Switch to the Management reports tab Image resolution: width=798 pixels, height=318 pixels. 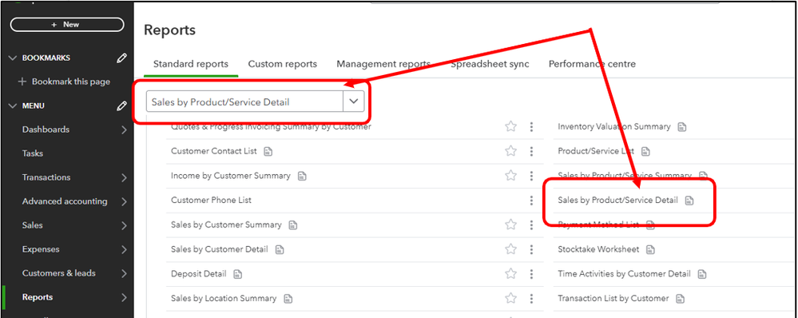pos(383,64)
